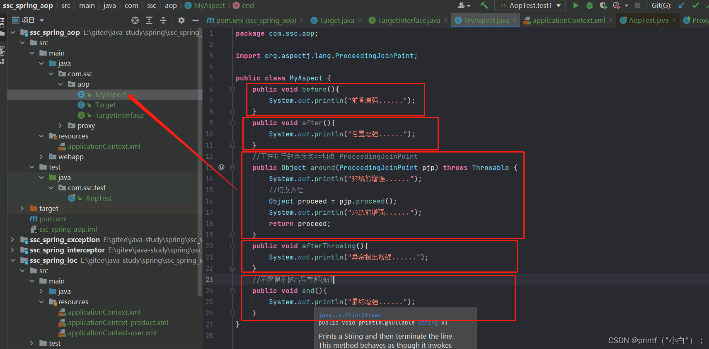Run AopTest.test1 with the green play icon

[576, 5]
